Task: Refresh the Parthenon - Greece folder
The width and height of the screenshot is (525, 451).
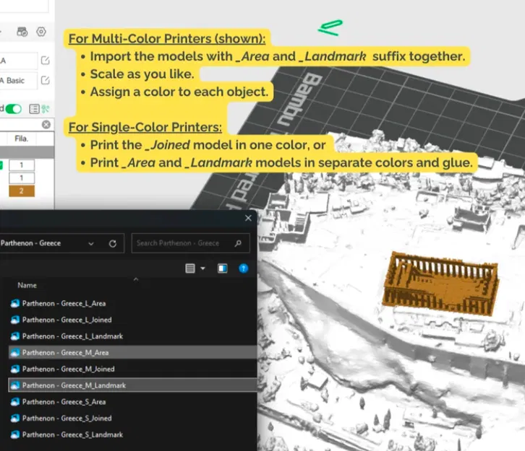Action: tap(113, 244)
